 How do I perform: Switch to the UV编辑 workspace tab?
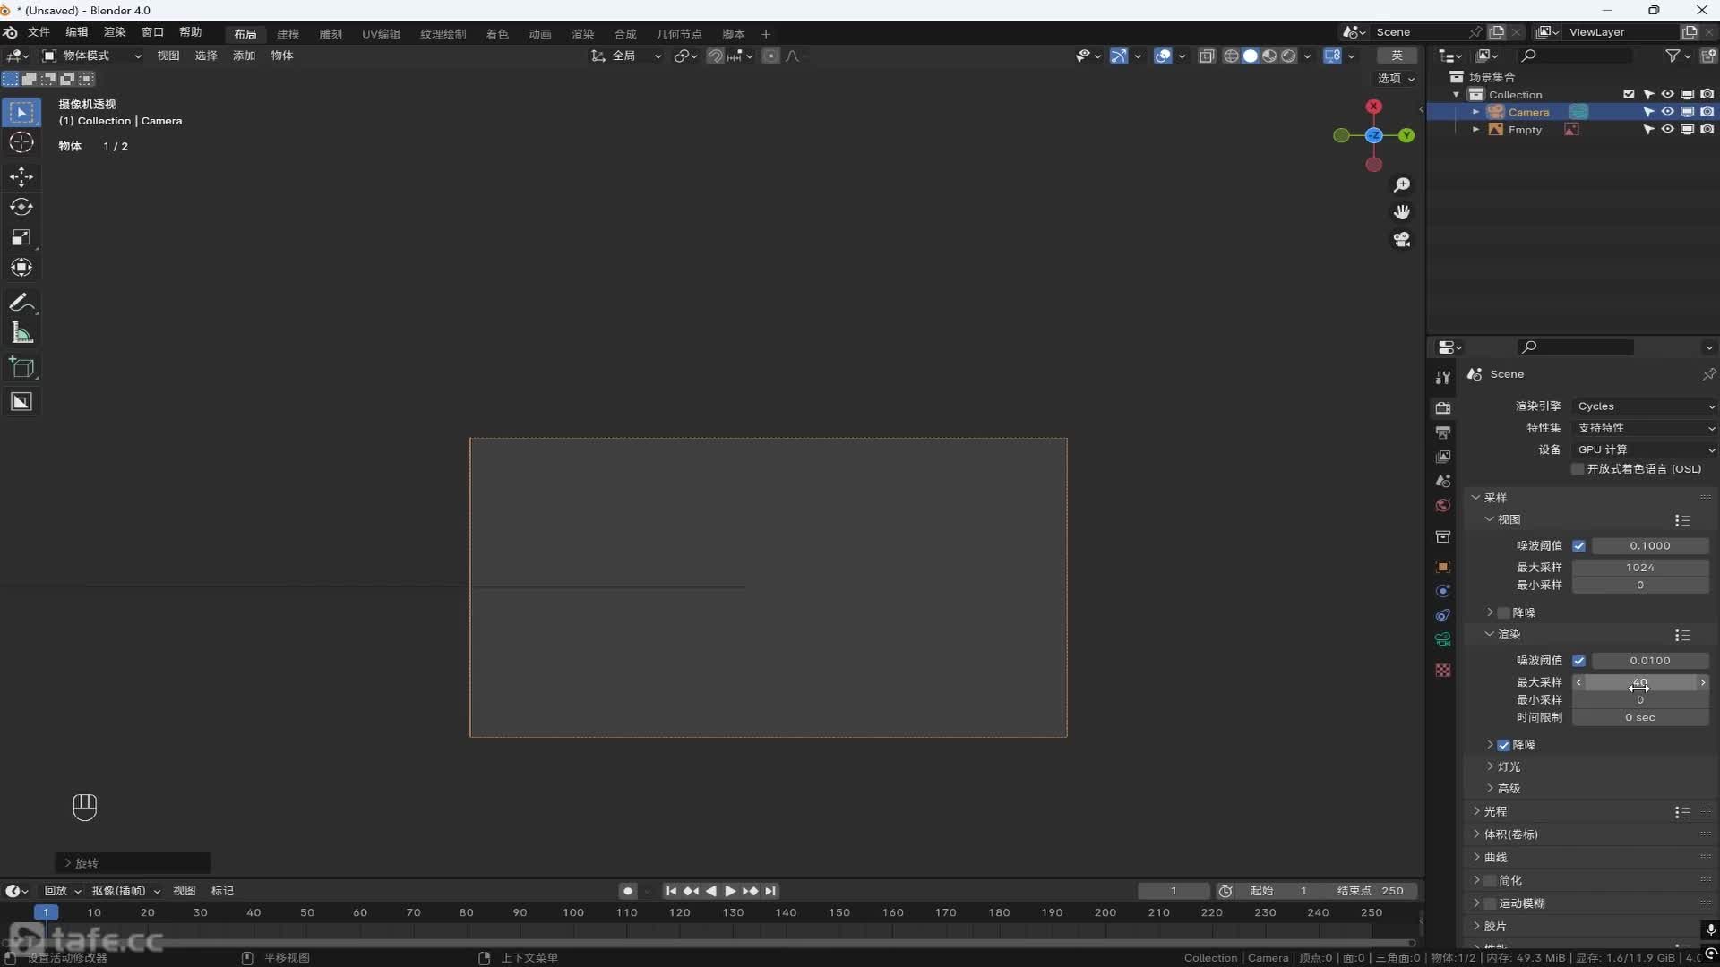point(381,34)
